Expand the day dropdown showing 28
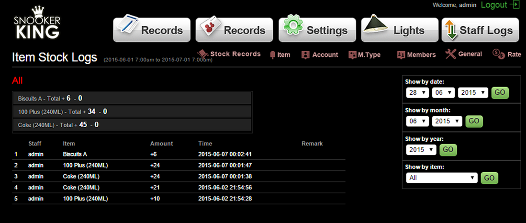Viewport: 526px width, 223px height. (417, 92)
